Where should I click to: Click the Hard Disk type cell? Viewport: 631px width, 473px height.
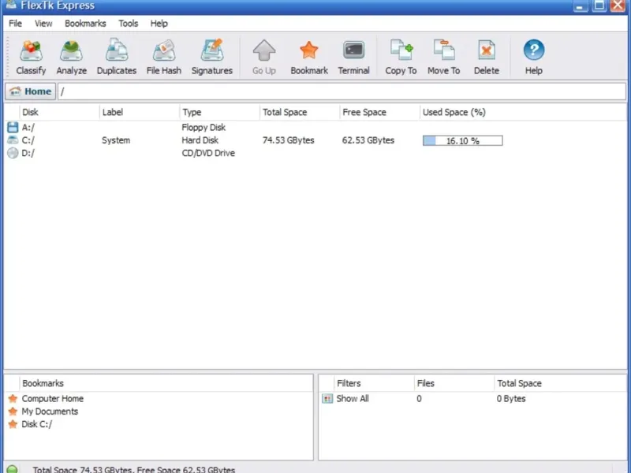click(x=200, y=140)
